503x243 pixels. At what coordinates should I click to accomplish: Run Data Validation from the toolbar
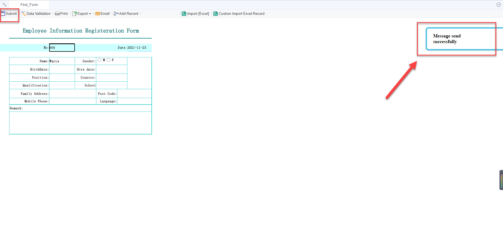pyautogui.click(x=39, y=13)
